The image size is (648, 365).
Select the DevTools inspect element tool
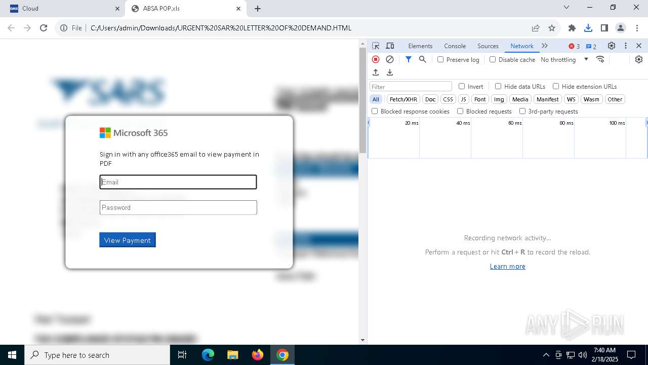pos(376,46)
